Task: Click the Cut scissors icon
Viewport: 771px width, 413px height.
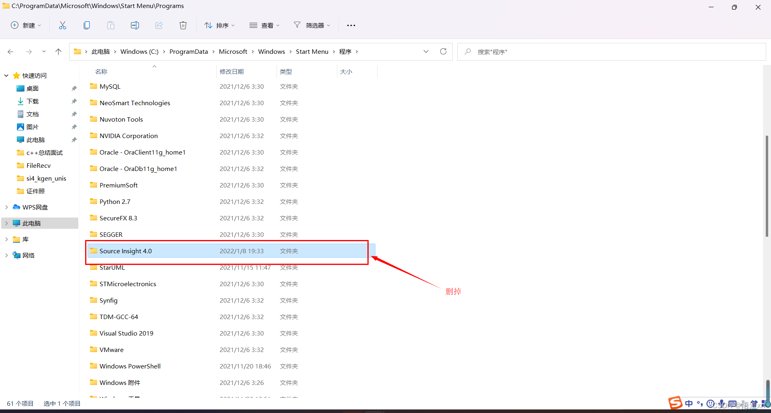Action: pos(63,25)
